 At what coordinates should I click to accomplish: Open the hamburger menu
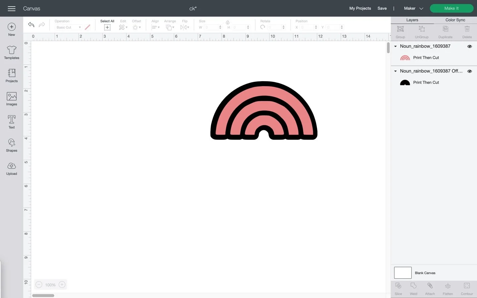point(11,9)
